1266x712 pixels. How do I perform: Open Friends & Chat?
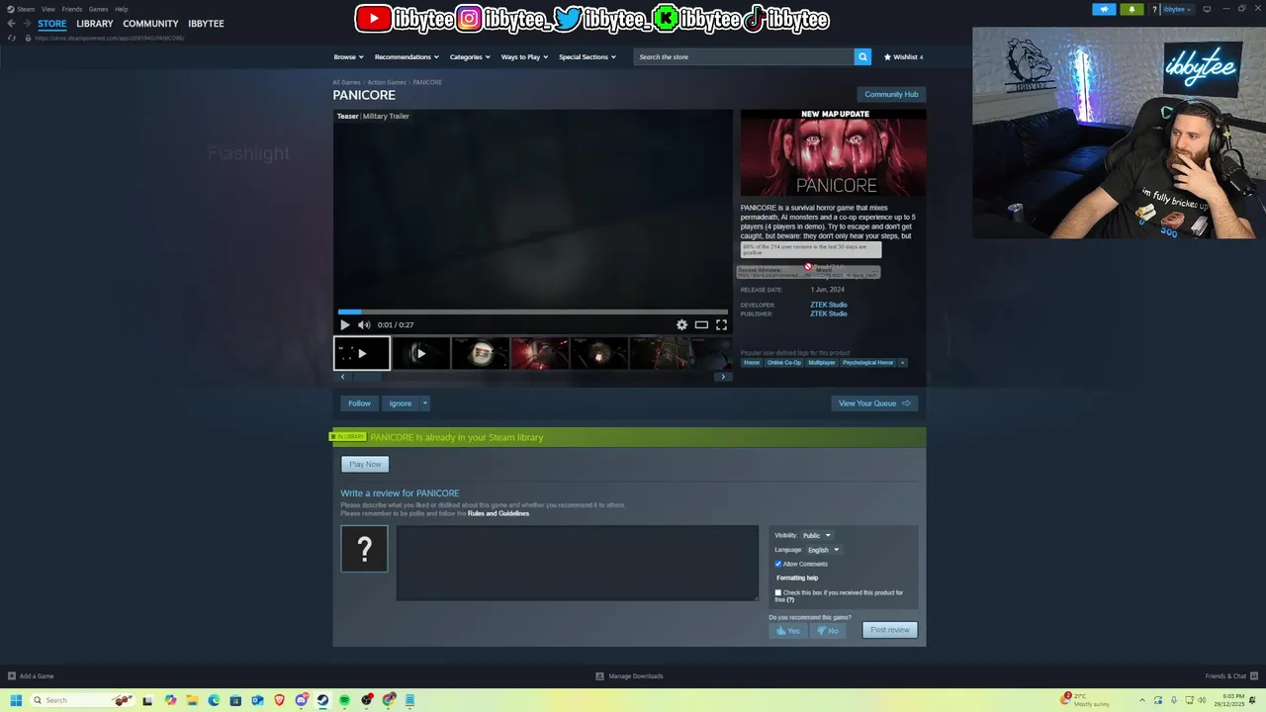click(x=1230, y=676)
